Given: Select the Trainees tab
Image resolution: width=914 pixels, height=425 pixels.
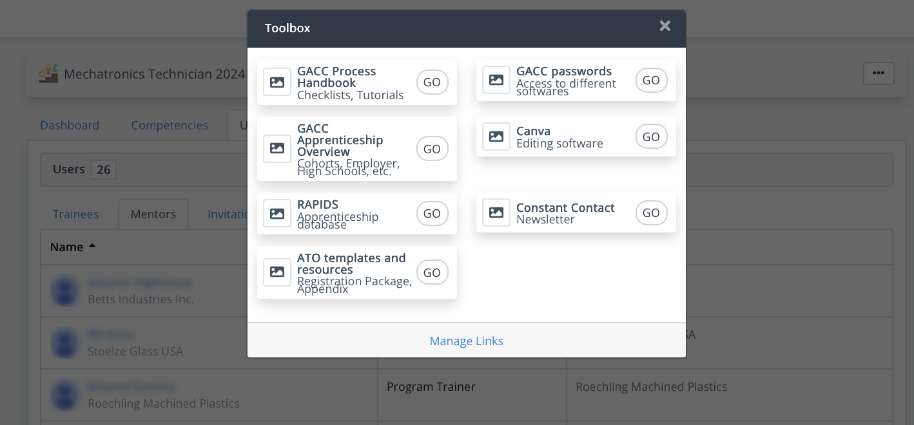Looking at the screenshot, I should [75, 214].
